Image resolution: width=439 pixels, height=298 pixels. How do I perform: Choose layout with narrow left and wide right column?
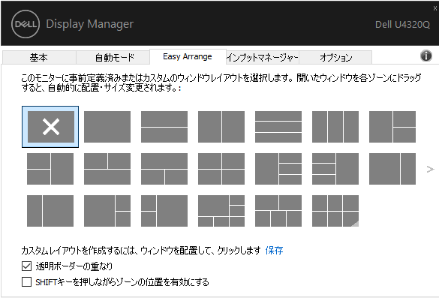click(50, 211)
